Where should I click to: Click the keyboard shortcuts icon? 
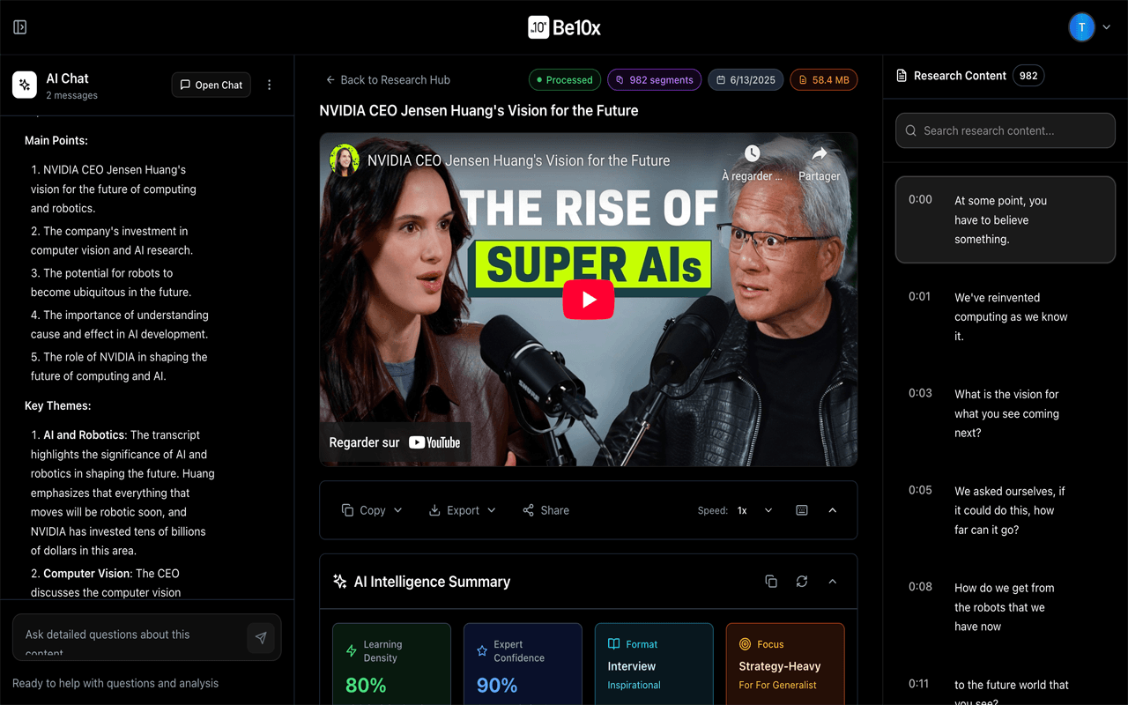[802, 510]
